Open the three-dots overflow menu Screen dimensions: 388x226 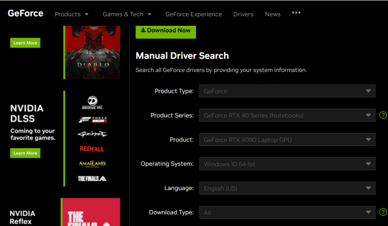point(296,13)
